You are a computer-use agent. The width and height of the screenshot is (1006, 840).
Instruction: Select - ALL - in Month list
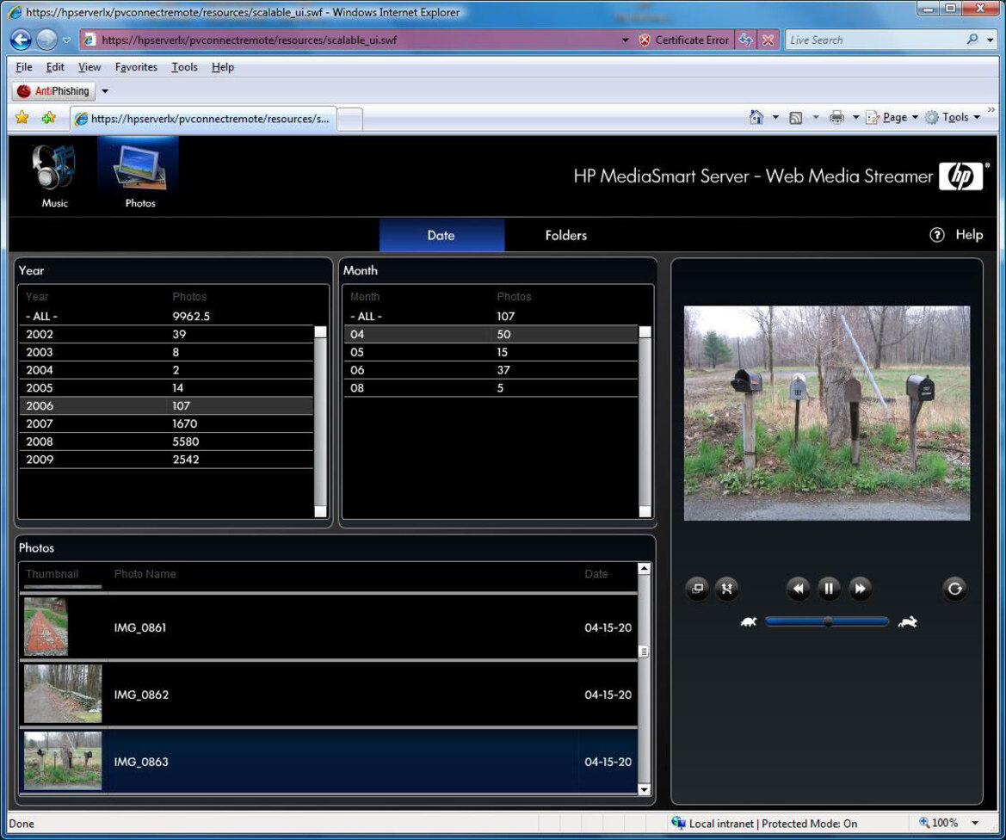pos(491,317)
